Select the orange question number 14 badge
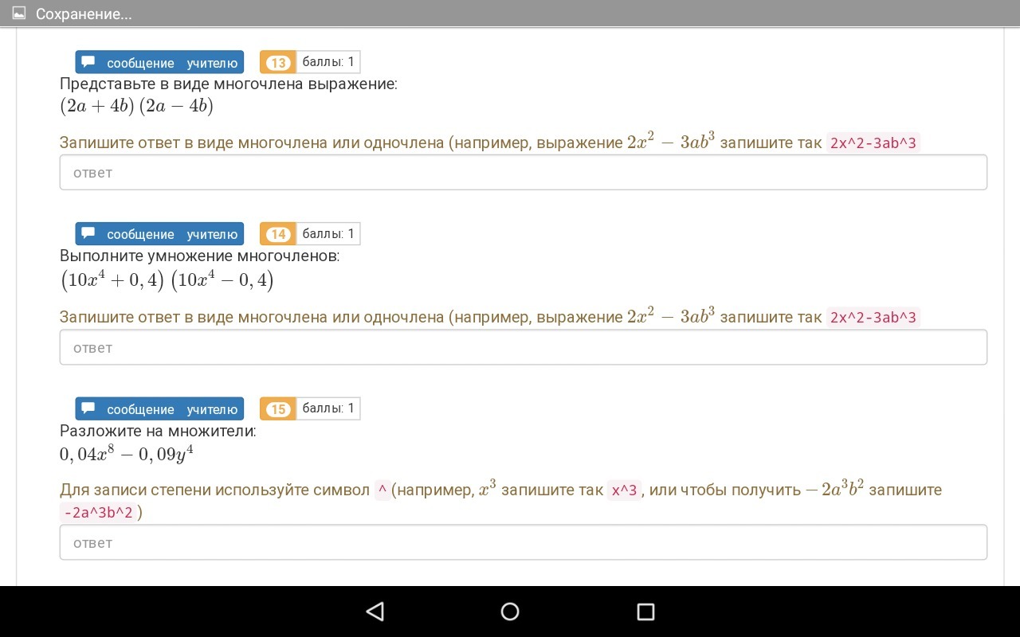The width and height of the screenshot is (1020, 637). click(277, 234)
